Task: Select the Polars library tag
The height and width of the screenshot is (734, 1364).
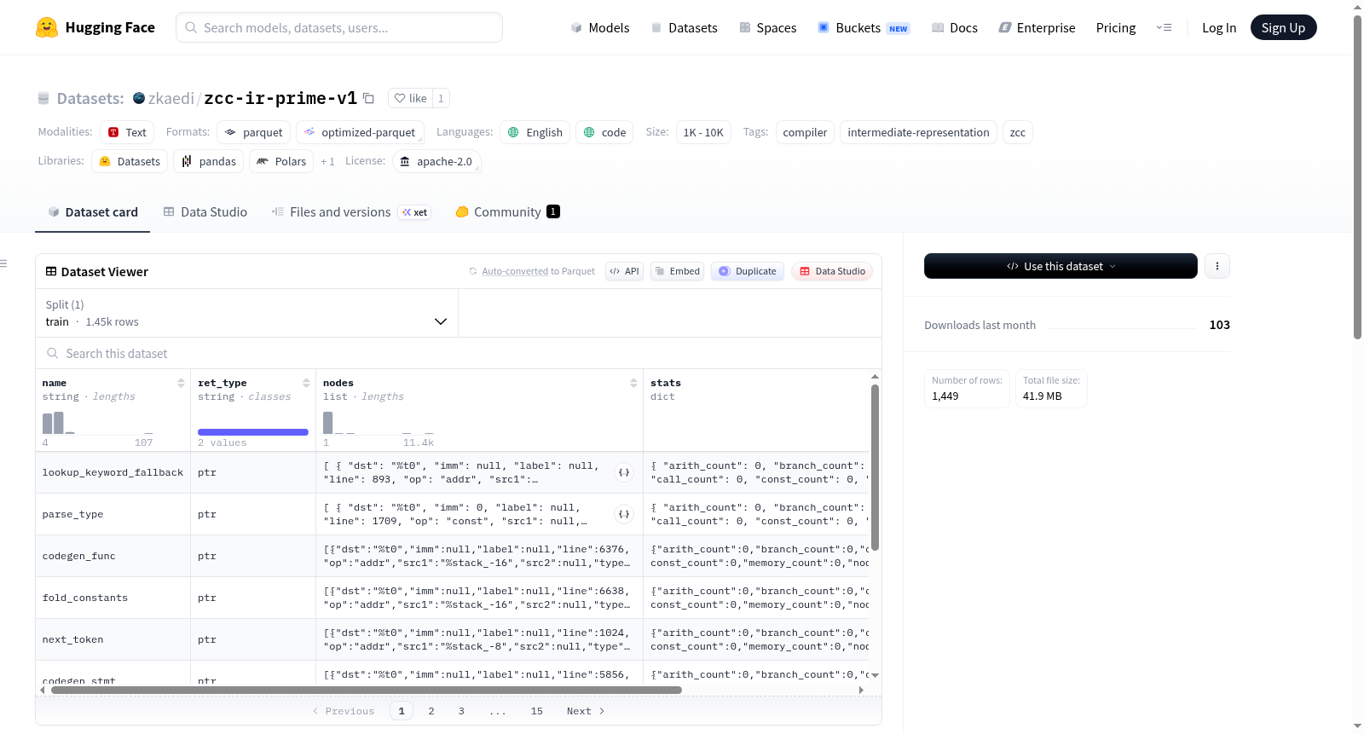Action: (281, 161)
